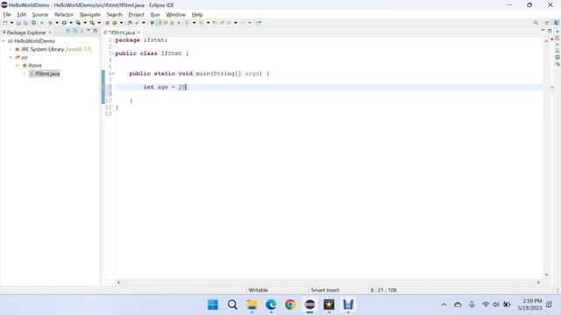Toggle Link with Editor in Package Explorer
This screenshot has width=561, height=315.
[75, 31]
